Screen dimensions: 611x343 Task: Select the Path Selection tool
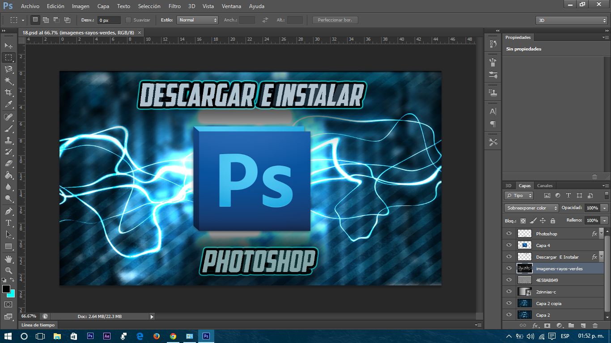pyautogui.click(x=8, y=234)
